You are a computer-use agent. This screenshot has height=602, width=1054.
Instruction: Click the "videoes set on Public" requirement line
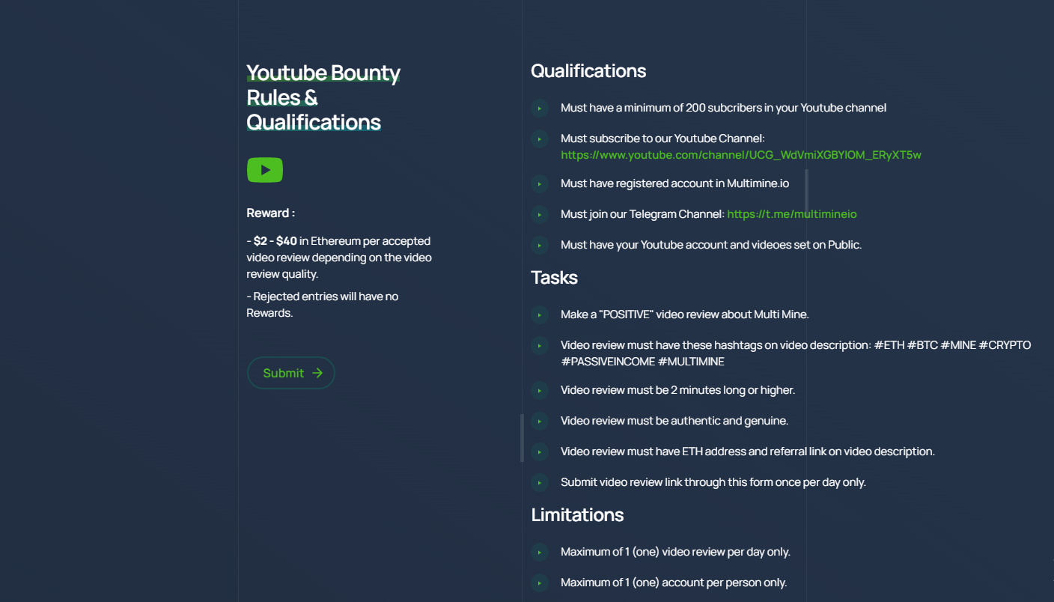click(711, 245)
